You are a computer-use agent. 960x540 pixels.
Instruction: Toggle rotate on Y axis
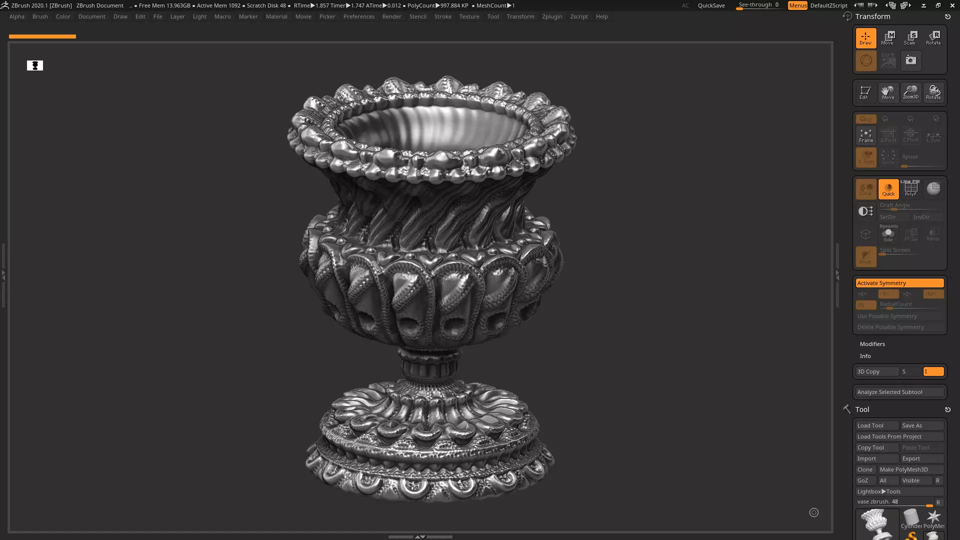coord(911,119)
